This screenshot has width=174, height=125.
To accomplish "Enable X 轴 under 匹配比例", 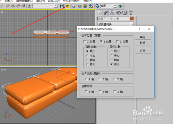I will click(86, 92).
